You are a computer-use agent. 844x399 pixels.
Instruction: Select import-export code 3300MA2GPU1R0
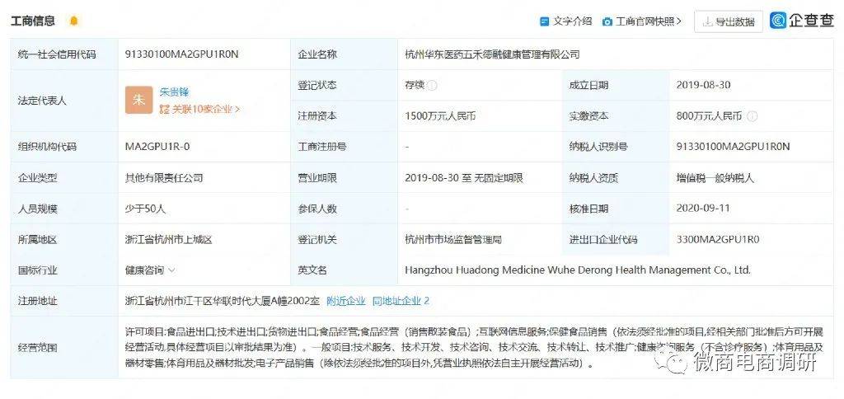718,239
